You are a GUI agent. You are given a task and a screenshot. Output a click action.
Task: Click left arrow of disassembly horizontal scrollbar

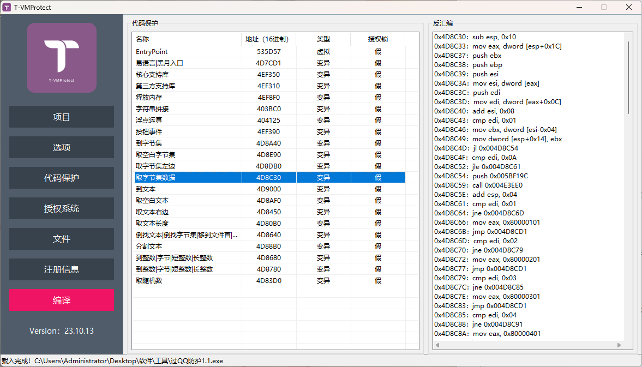(x=438, y=345)
